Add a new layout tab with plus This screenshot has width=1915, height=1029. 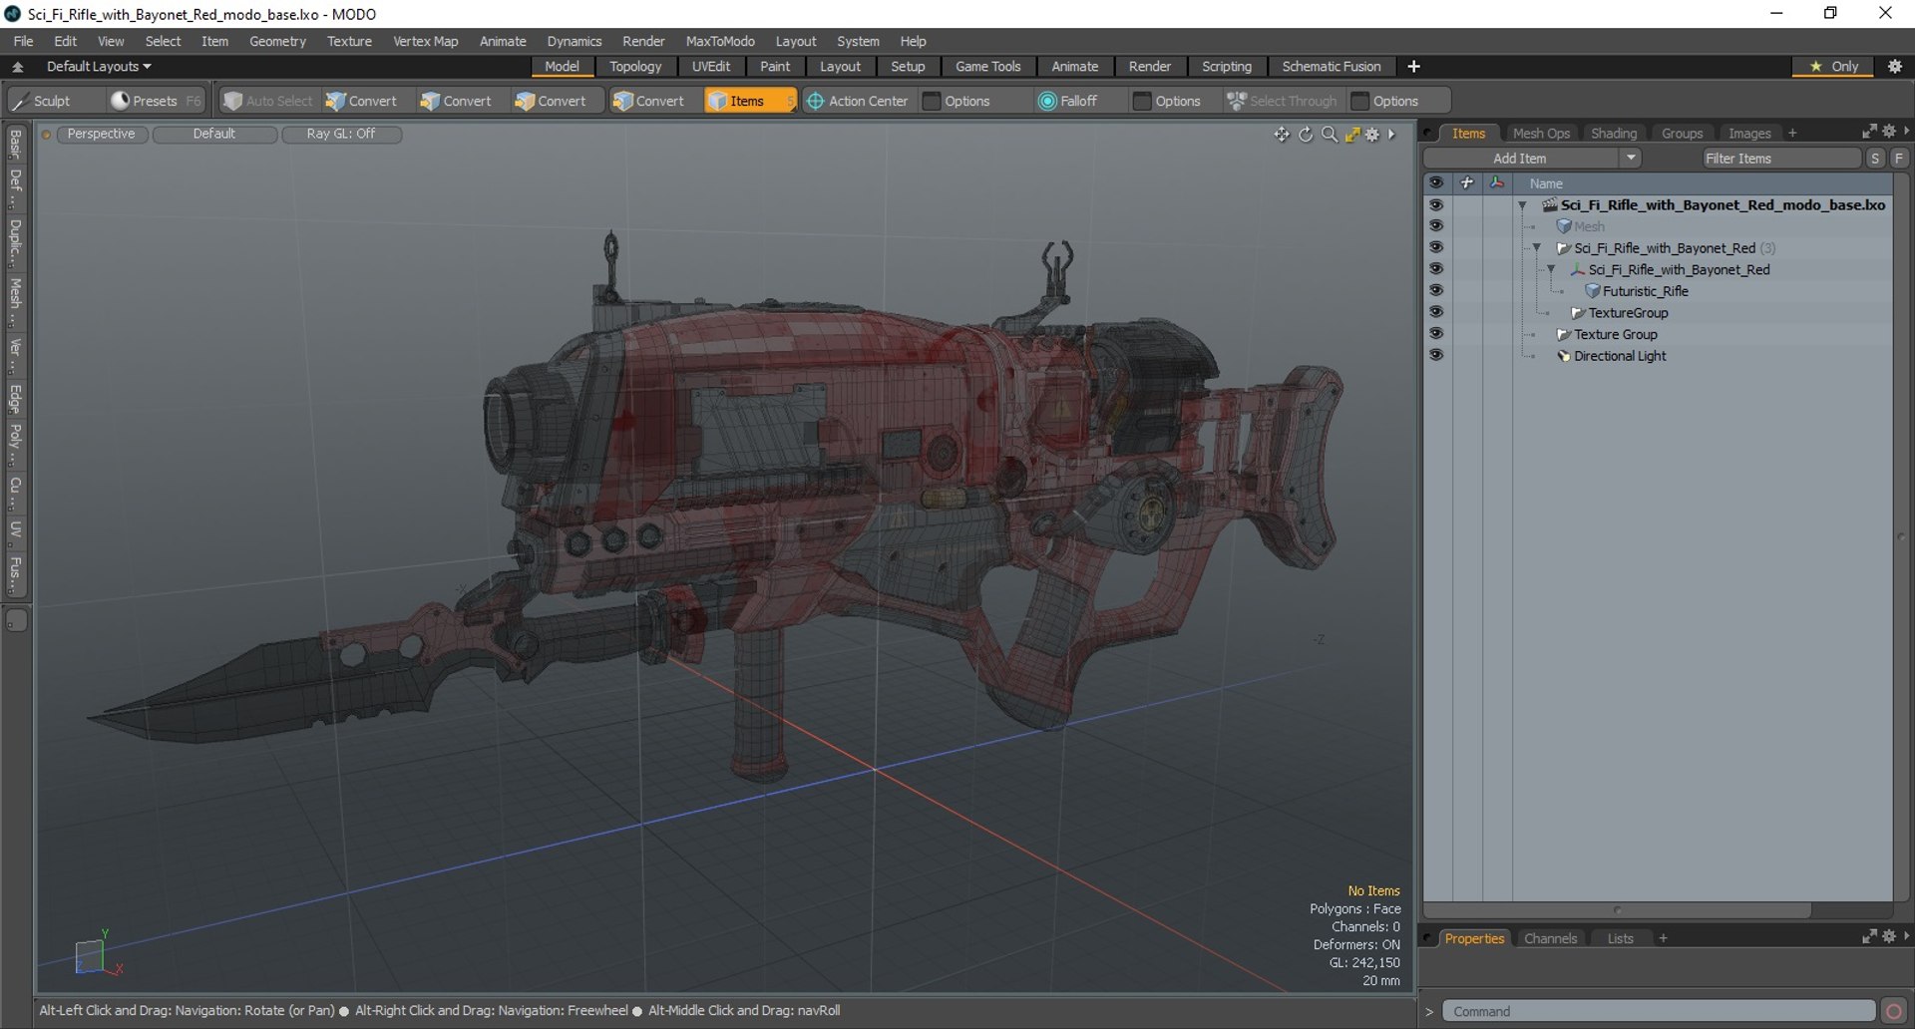[1413, 67]
